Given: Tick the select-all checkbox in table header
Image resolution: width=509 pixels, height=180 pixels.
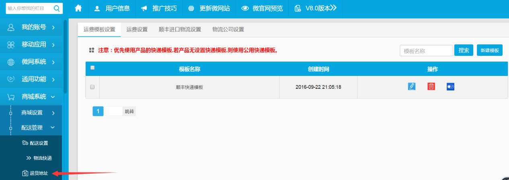Looking at the screenshot, I should [92, 68].
